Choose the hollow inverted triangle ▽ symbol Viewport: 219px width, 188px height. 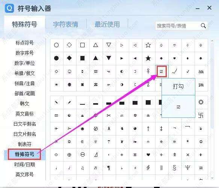[x=109, y=45]
